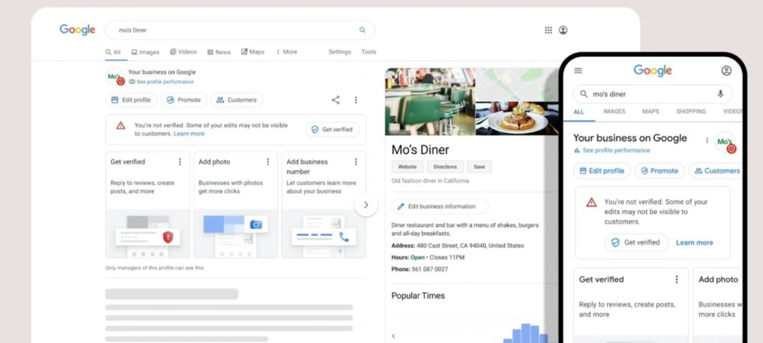Click the Mo's business logo on desktop

point(115,77)
